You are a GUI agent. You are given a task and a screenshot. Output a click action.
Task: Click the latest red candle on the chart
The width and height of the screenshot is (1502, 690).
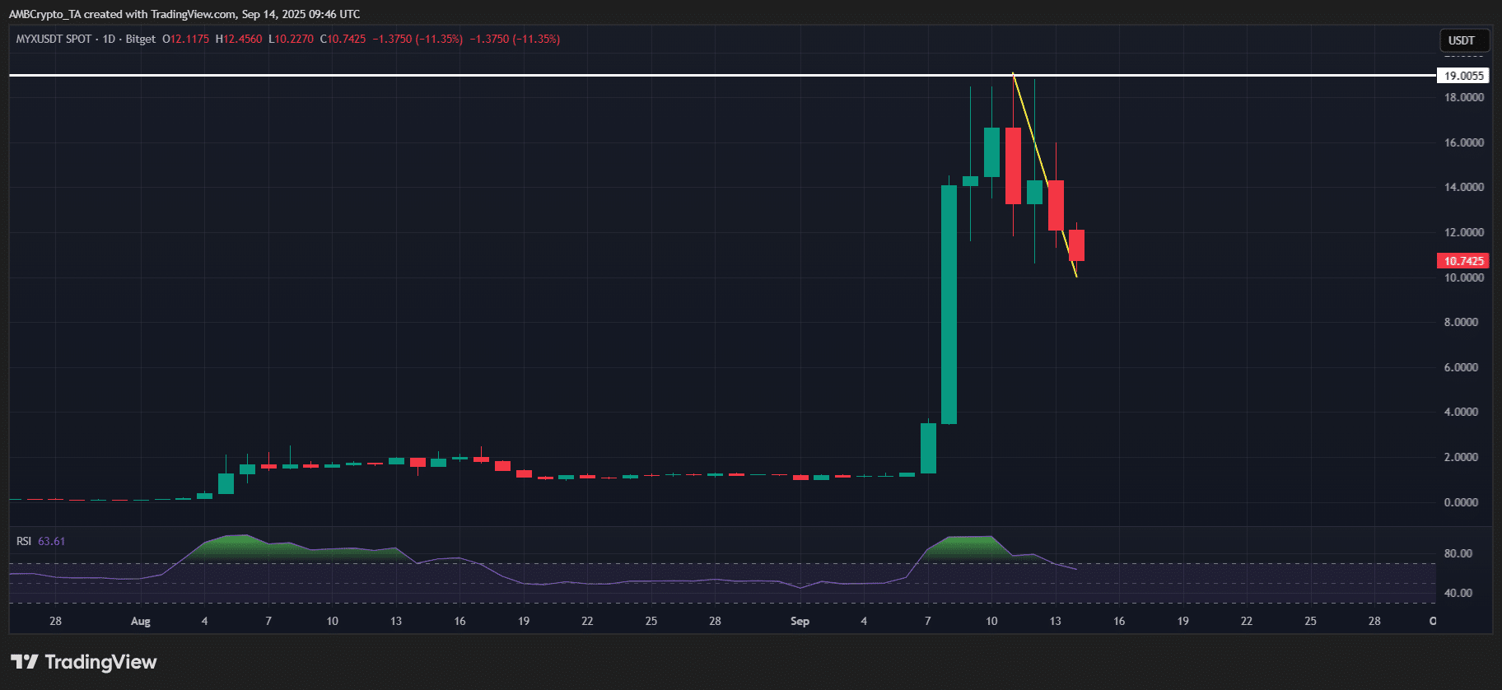tap(1076, 245)
